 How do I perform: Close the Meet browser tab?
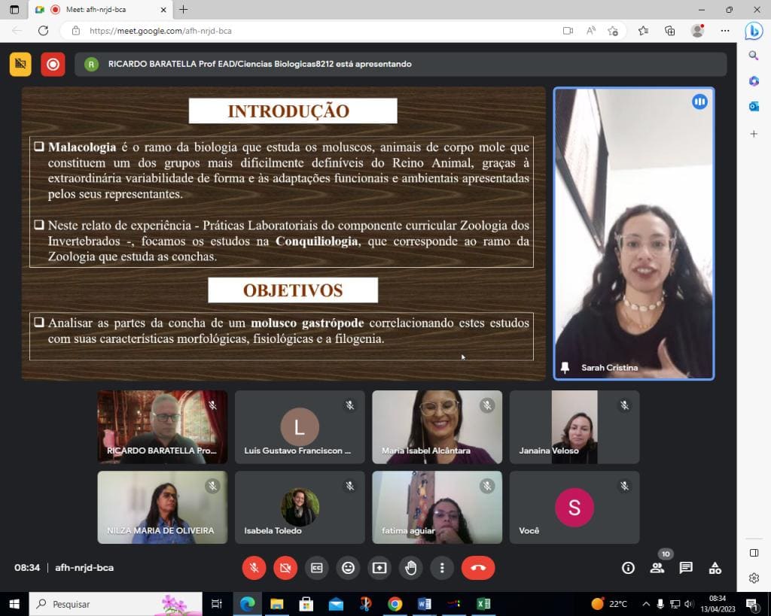pos(163,10)
